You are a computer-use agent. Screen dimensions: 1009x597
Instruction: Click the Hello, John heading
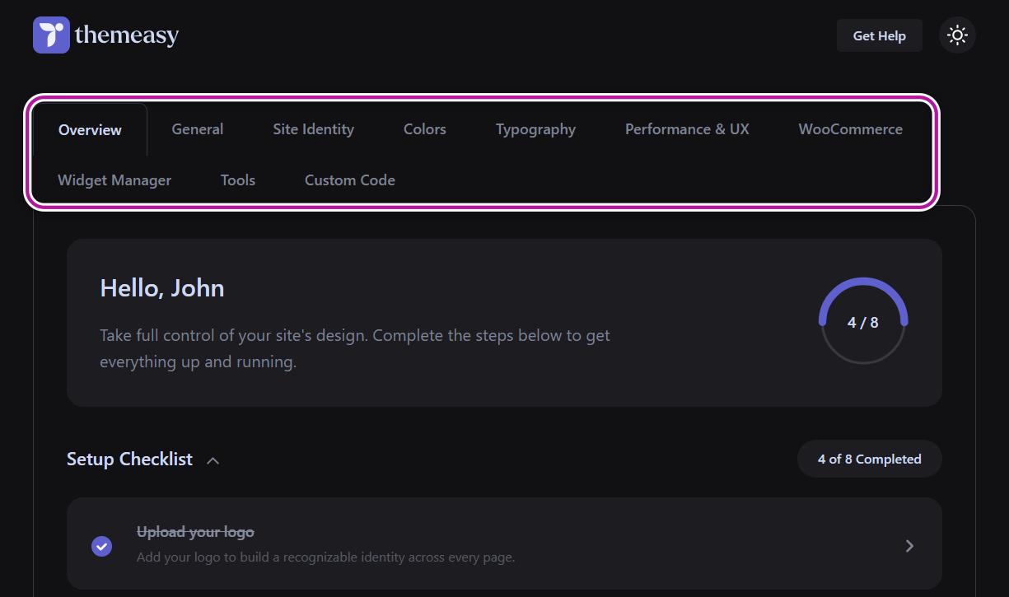click(x=162, y=287)
